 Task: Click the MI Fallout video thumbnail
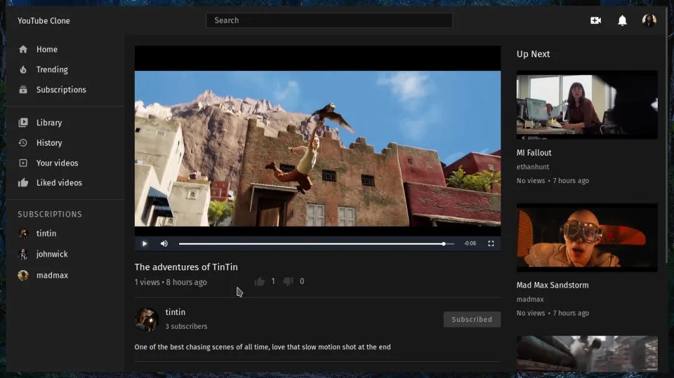tap(587, 105)
